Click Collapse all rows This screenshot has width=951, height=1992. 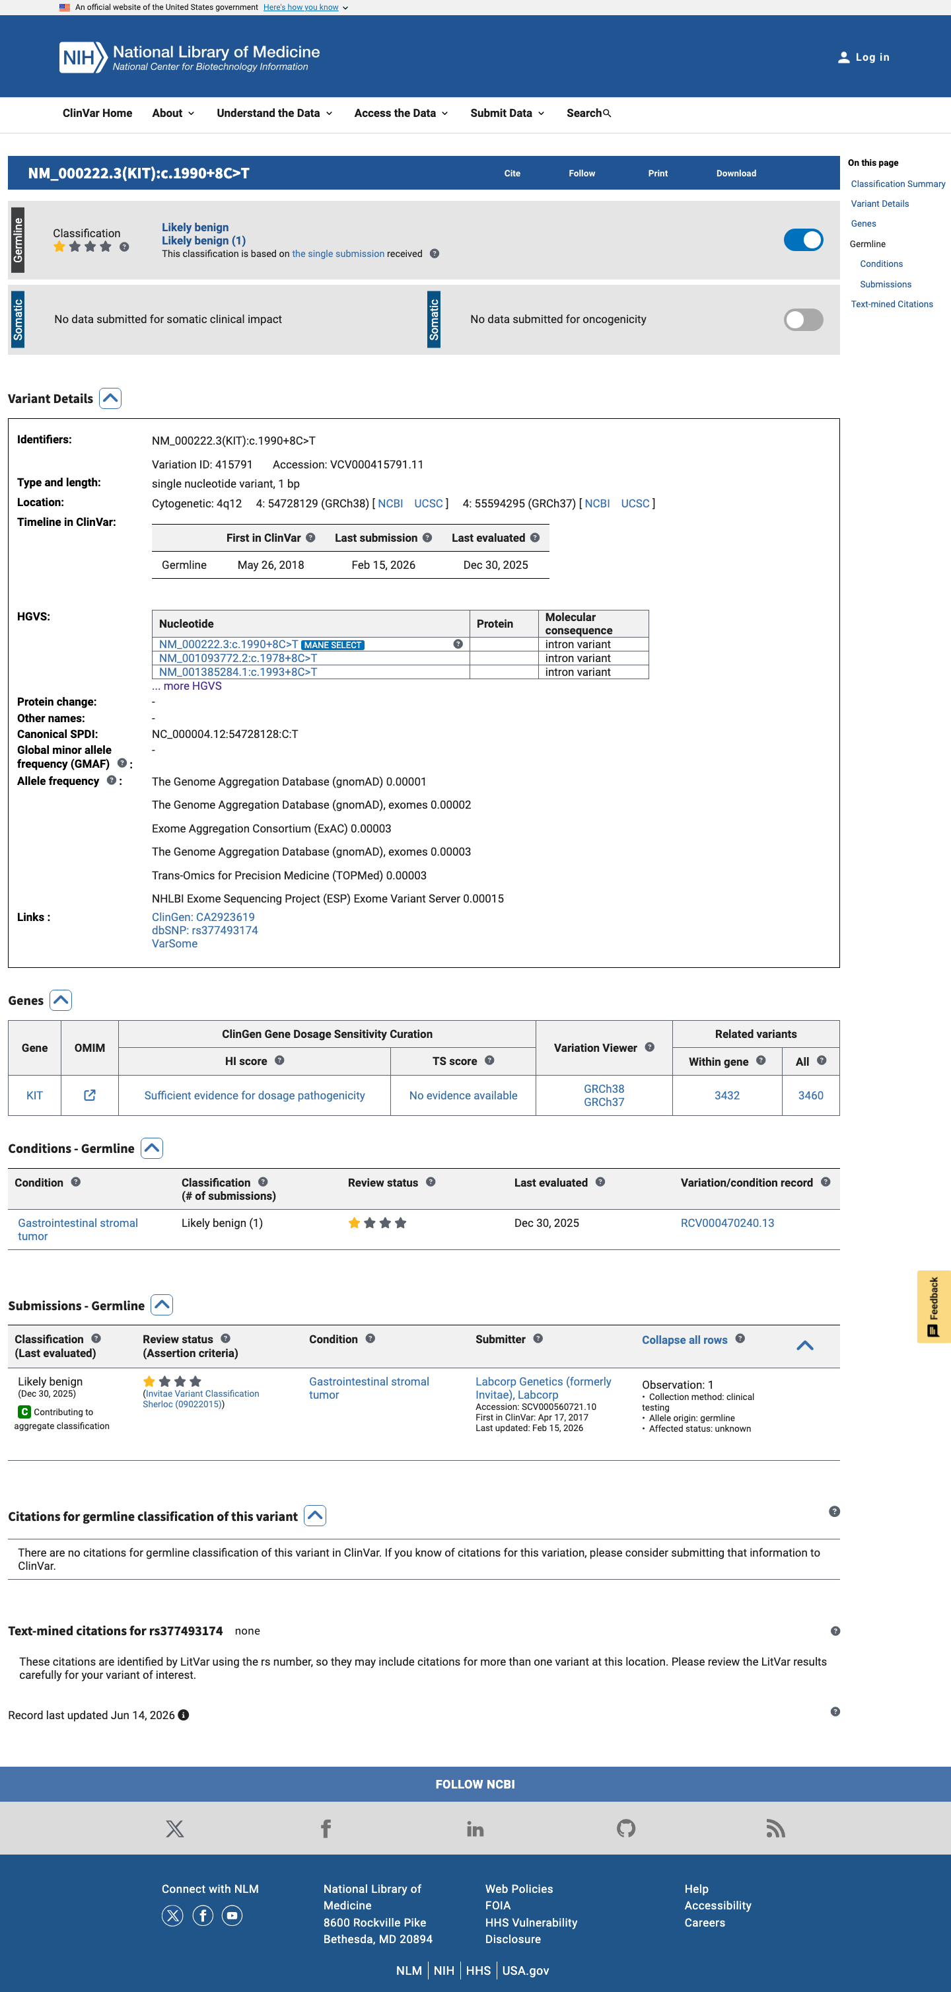[685, 1340]
